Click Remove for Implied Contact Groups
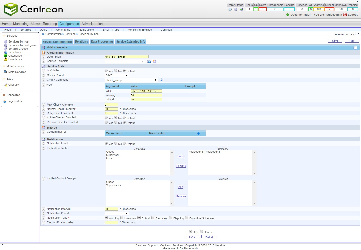Screen dimensions: 361x250 point(181,196)
